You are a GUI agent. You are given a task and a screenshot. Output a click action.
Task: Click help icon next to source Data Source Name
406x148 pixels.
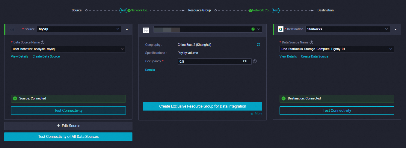43,43
